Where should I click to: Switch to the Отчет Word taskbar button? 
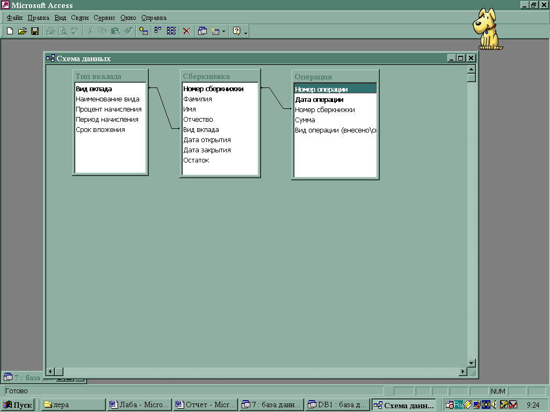206,405
